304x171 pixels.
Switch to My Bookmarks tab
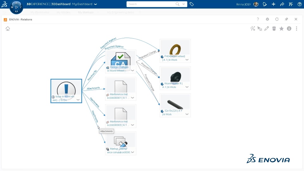coord(40,12)
